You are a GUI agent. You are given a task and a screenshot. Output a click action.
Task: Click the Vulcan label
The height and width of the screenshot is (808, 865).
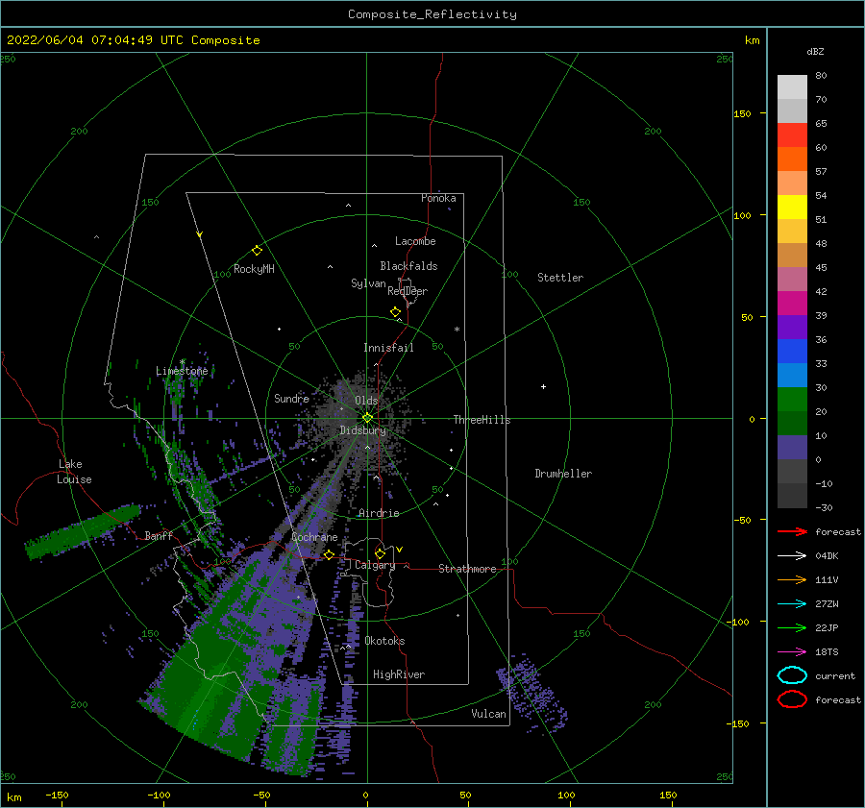coord(488,714)
